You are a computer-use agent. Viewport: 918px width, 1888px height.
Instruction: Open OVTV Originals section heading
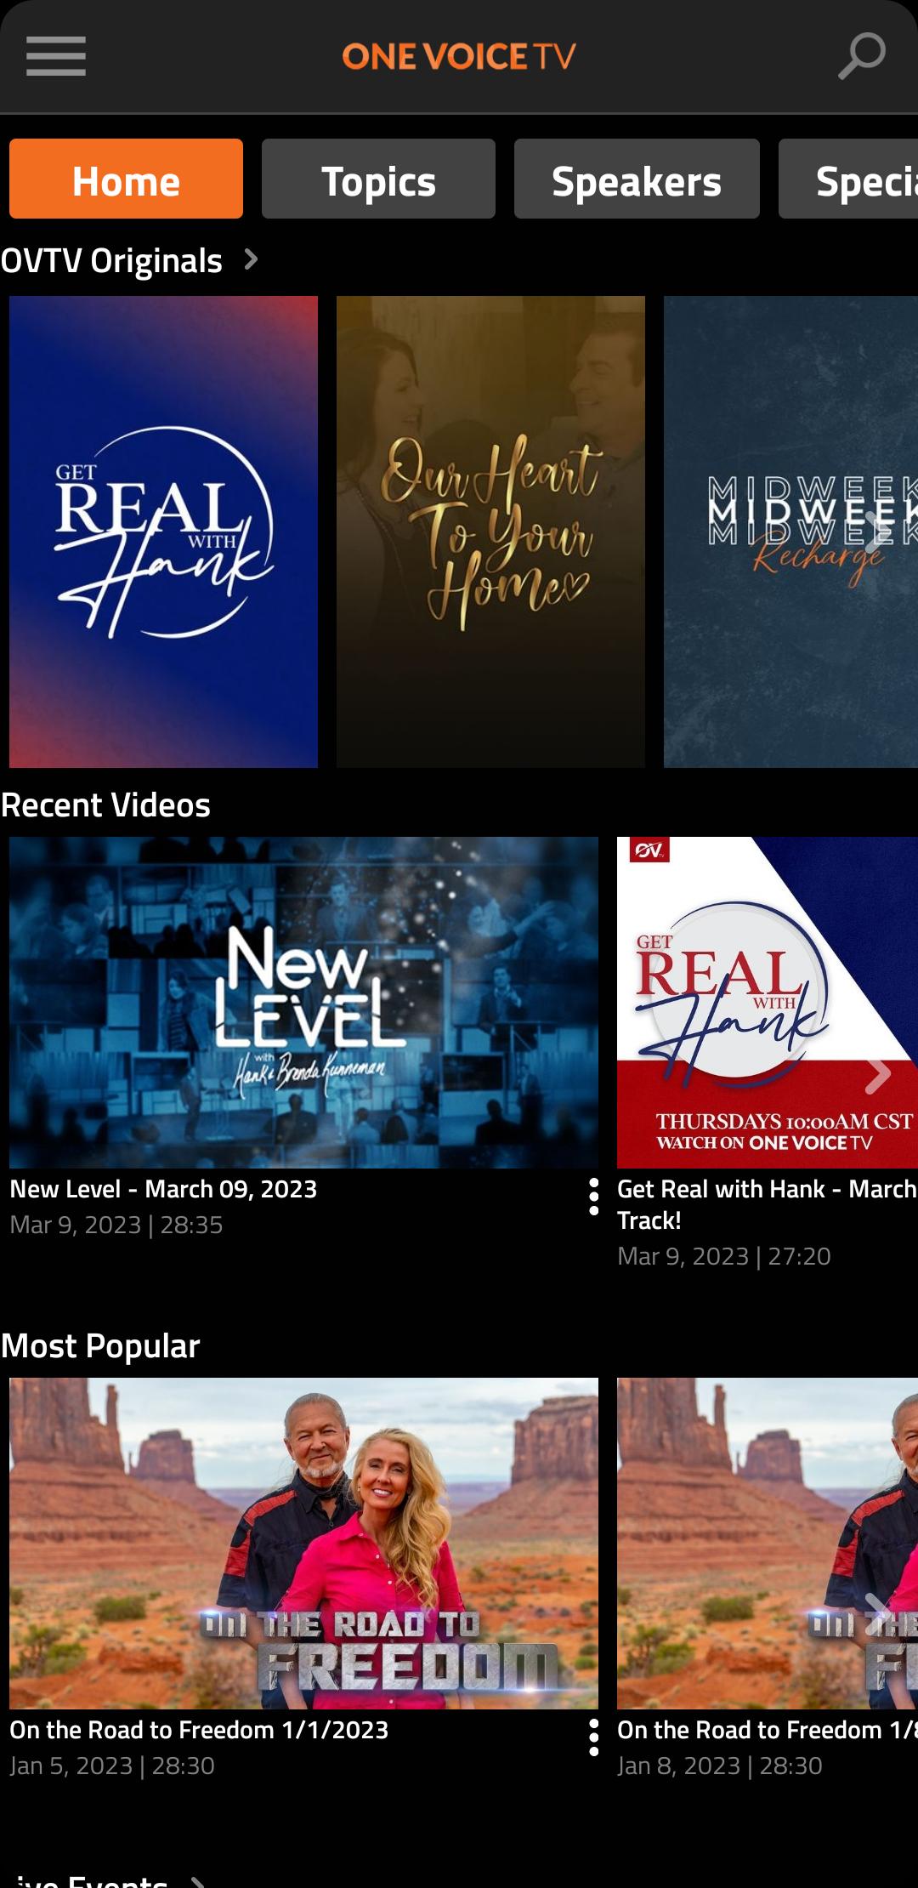(111, 260)
